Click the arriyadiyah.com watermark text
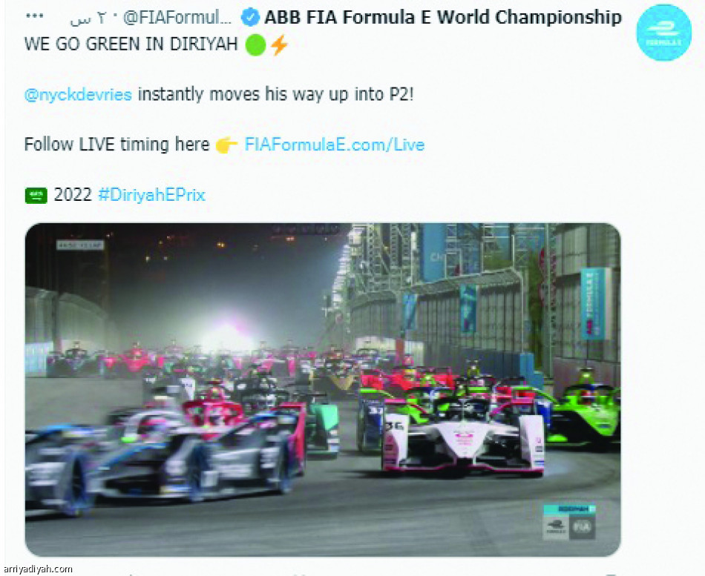705x576 pixels. [37, 569]
